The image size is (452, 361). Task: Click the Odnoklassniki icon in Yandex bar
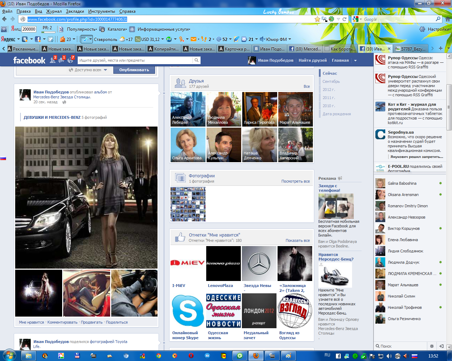(x=182, y=39)
